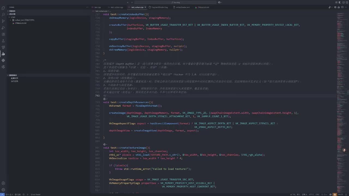Click the Win32 configuration in status bar
The image size is (349, 196).
tap(341, 194)
